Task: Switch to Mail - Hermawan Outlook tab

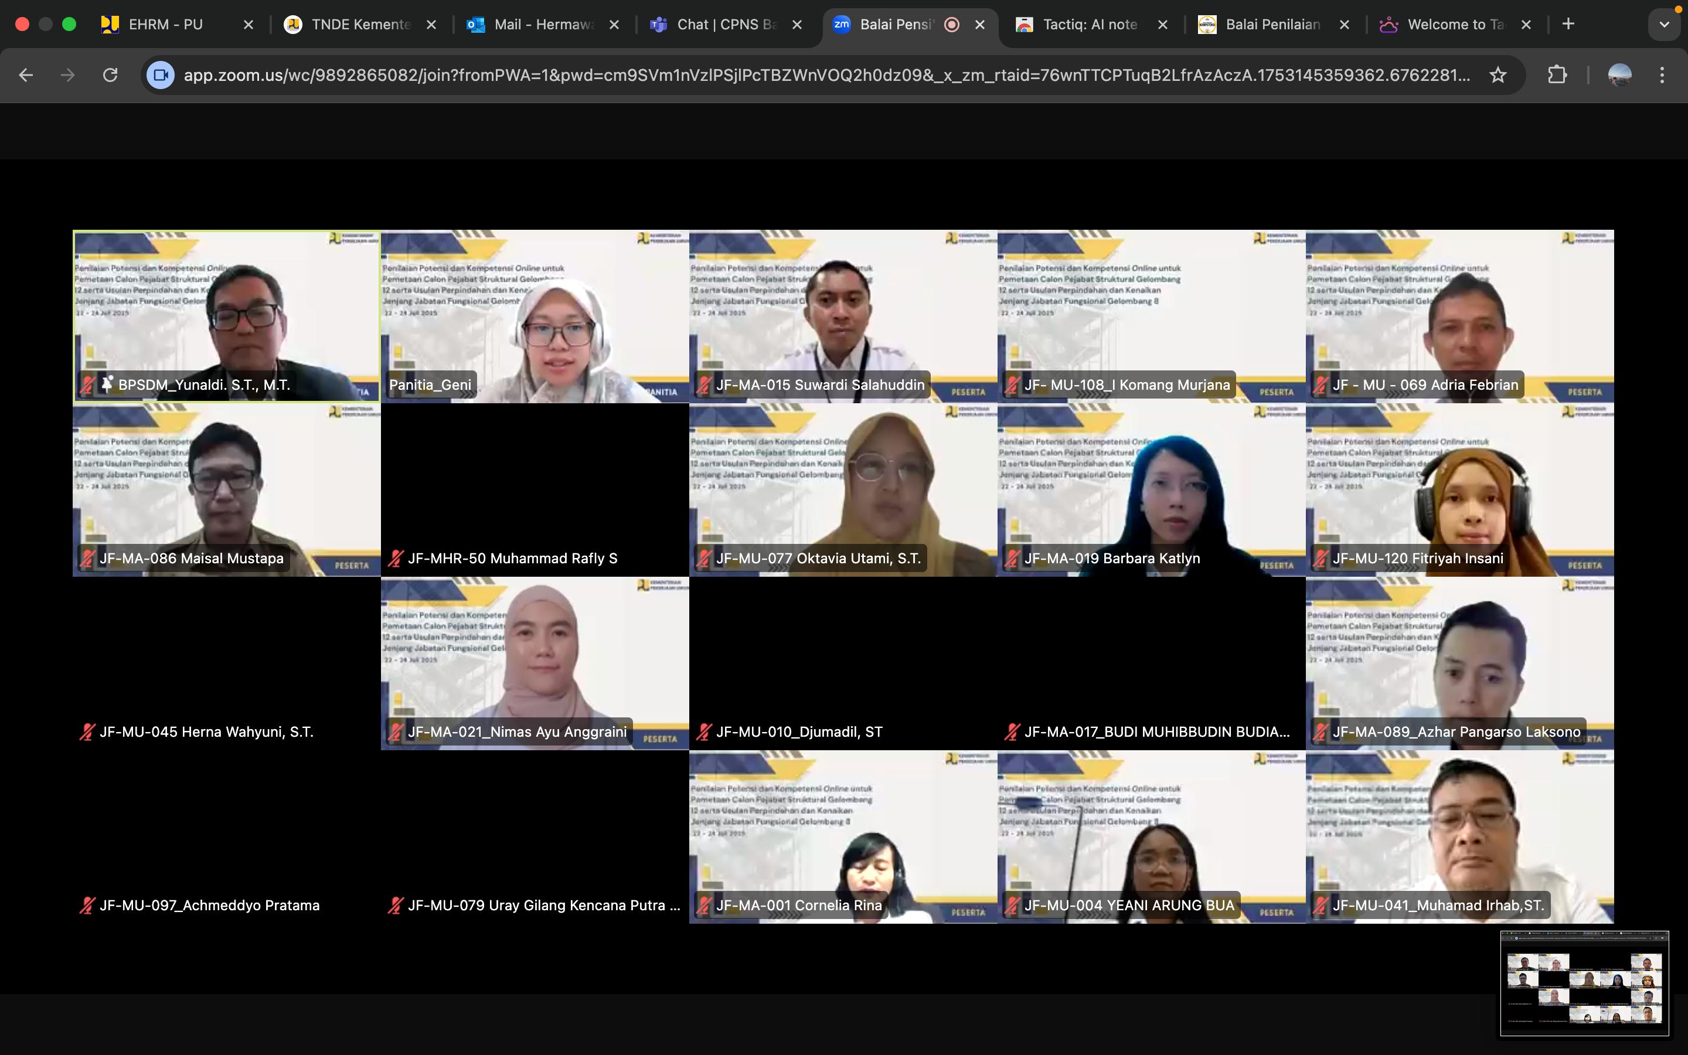Action: click(543, 25)
